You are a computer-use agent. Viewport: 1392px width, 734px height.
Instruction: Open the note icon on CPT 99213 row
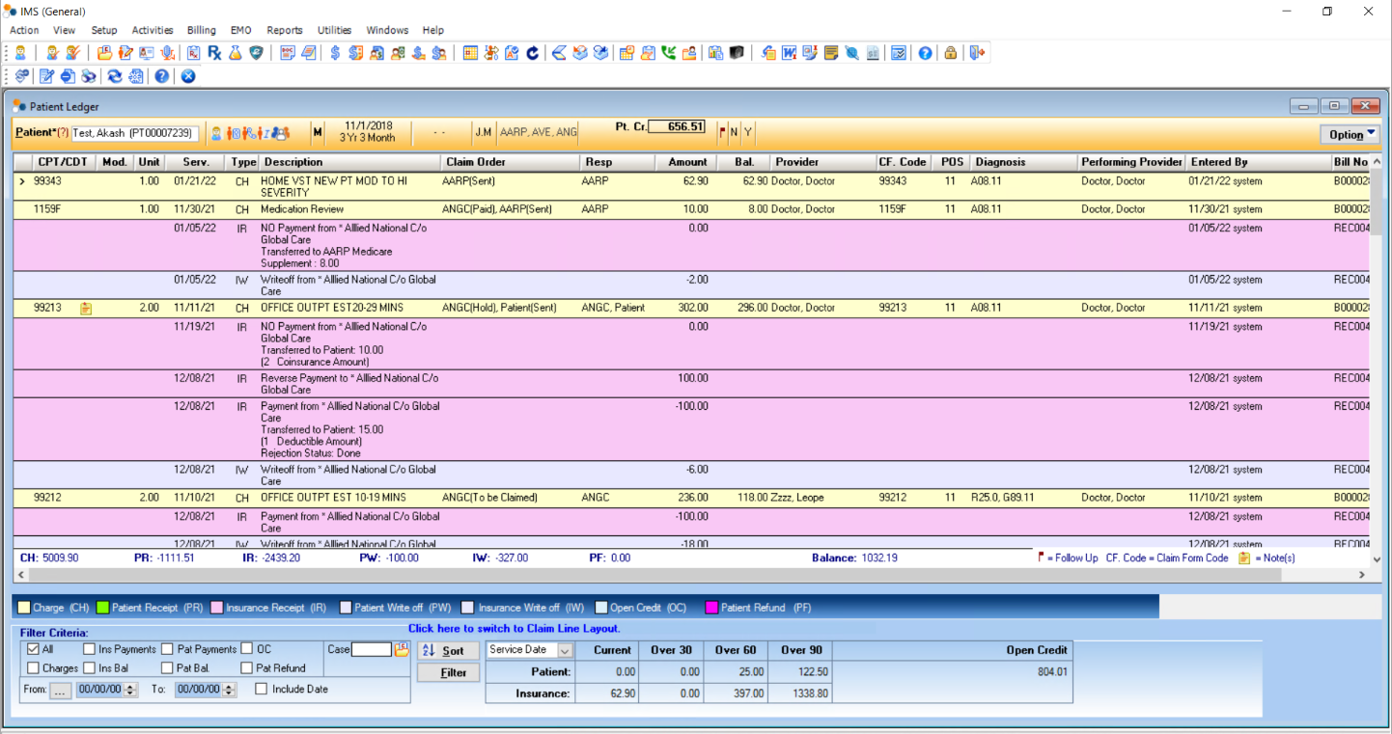pos(86,309)
